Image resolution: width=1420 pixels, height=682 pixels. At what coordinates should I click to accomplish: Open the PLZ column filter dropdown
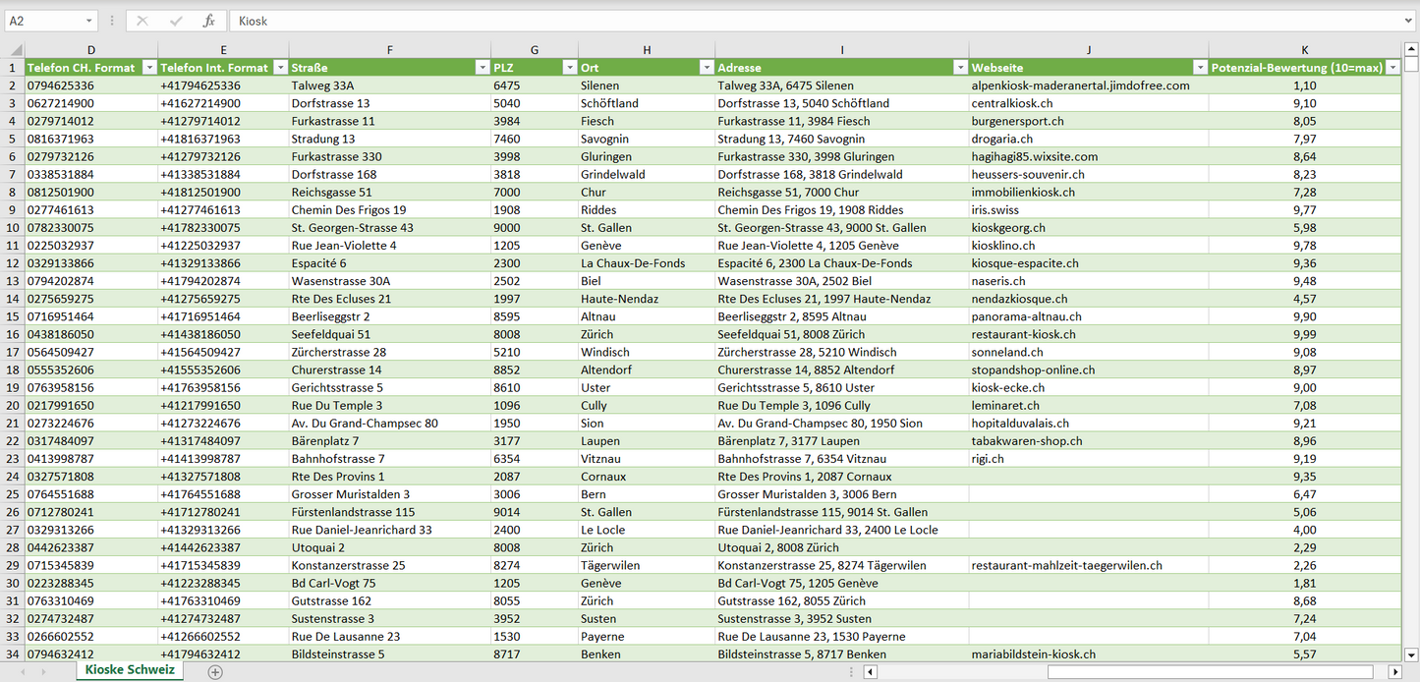coord(569,68)
